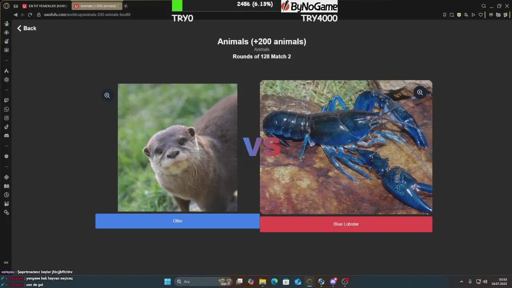
Task: Switch to the EN İYİ YEMEKLER tab
Action: [46, 6]
